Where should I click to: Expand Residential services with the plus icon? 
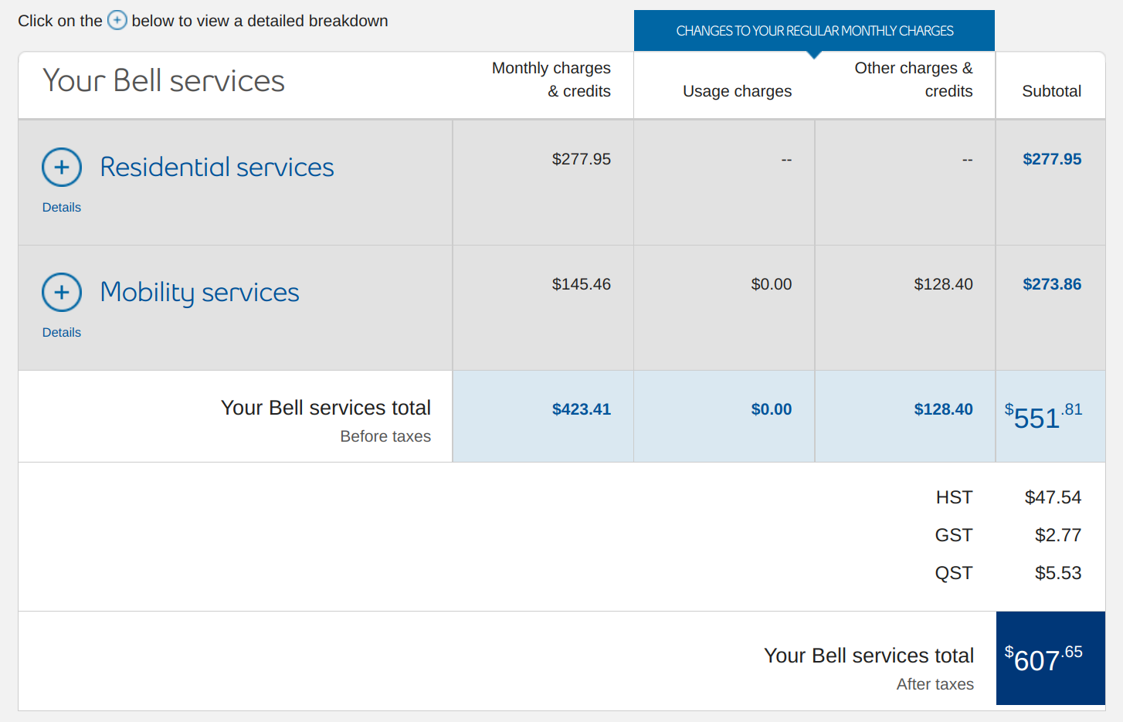(x=62, y=167)
